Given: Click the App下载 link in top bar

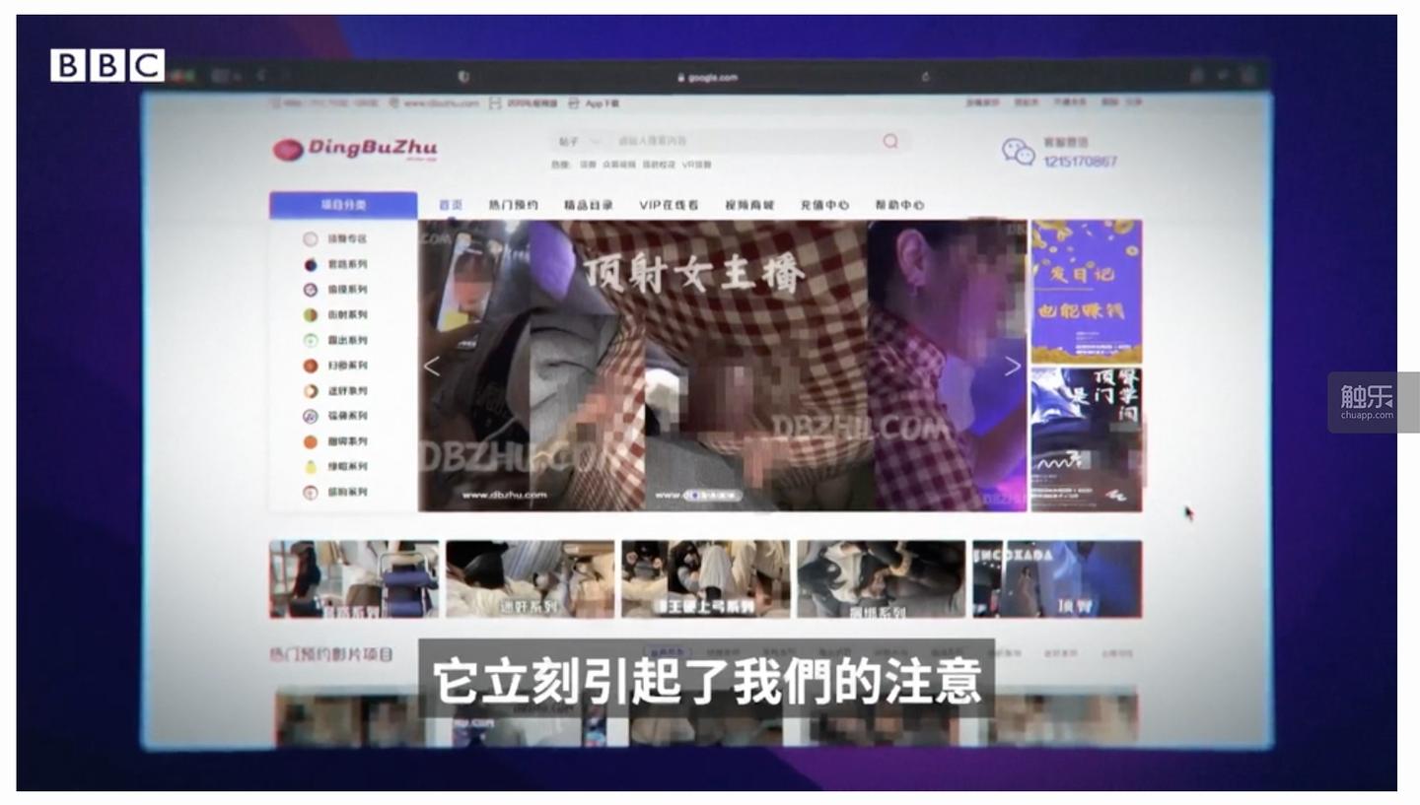Looking at the screenshot, I should click(595, 102).
